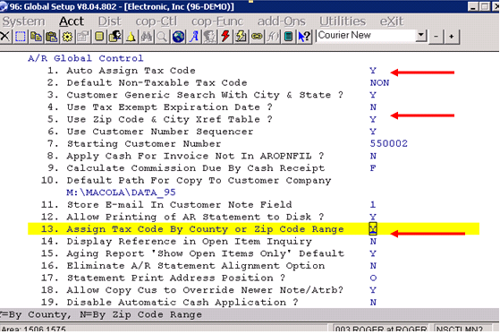Click the 'A/R Global Control' heading
This screenshot has height=334, width=500.
(x=86, y=58)
